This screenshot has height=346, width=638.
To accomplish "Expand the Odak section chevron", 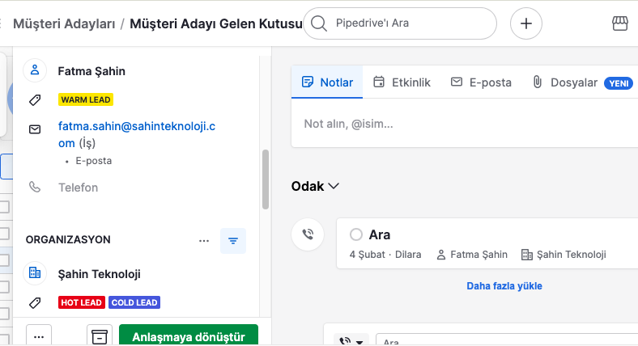I will pyautogui.click(x=334, y=186).
